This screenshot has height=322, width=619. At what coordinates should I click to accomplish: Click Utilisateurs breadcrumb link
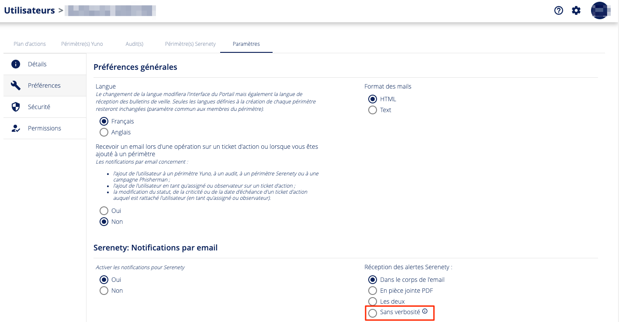[29, 10]
